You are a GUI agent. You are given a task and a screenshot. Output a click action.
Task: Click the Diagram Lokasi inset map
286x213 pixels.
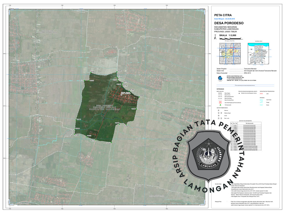[x=259, y=53]
